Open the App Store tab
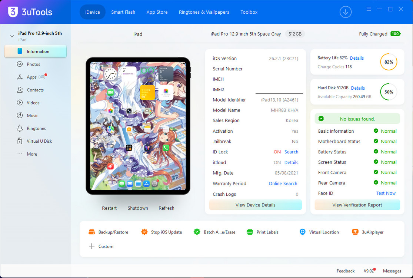The width and height of the screenshot is (413, 278). [x=157, y=12]
